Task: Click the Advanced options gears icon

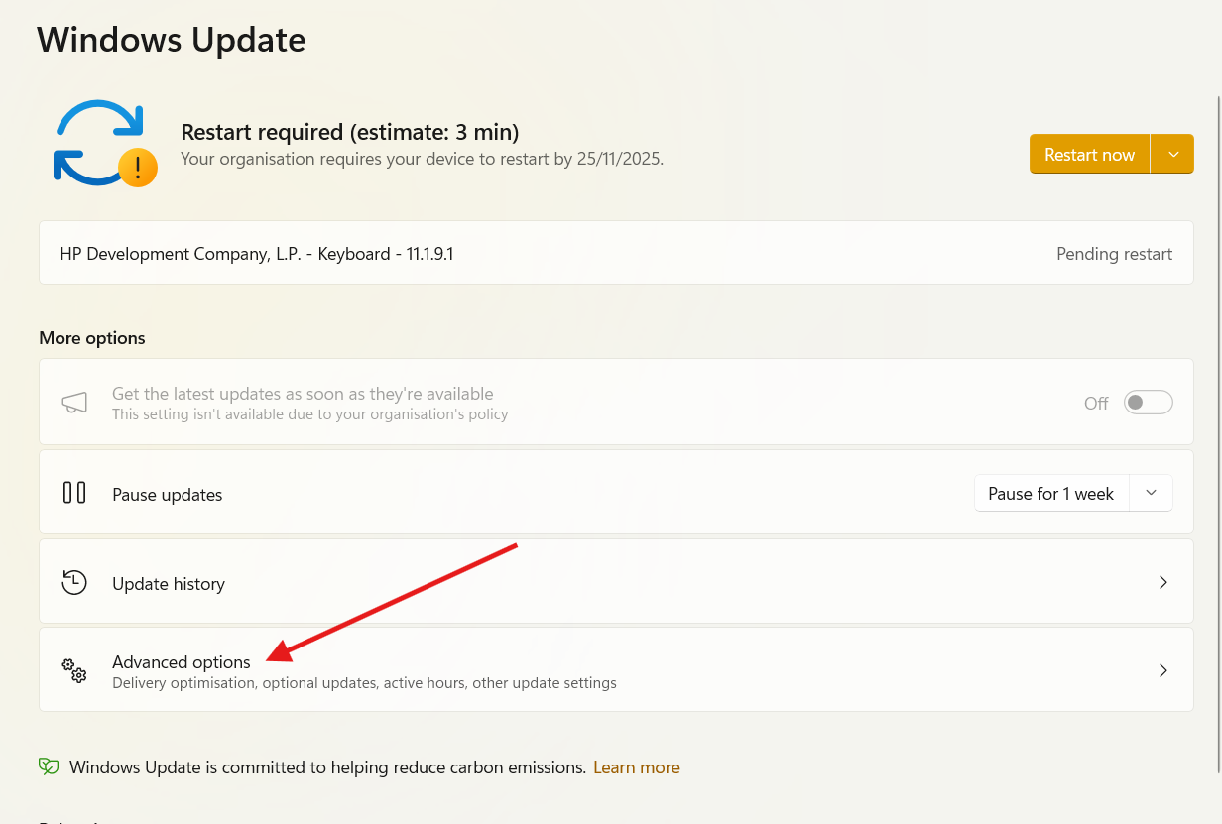Action: tap(74, 670)
